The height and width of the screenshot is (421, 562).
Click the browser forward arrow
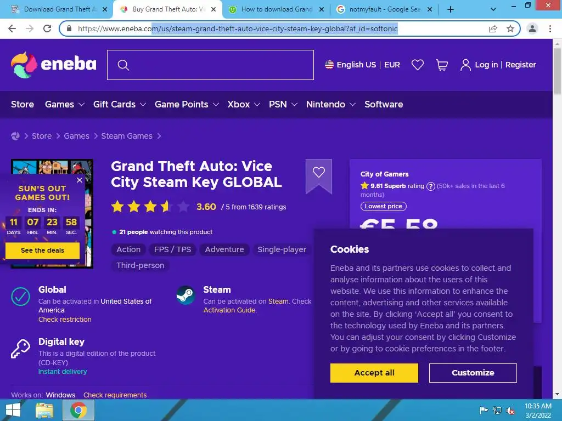pyautogui.click(x=30, y=29)
